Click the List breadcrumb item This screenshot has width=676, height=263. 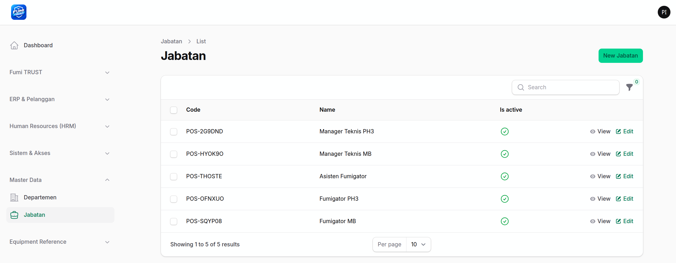[201, 41]
